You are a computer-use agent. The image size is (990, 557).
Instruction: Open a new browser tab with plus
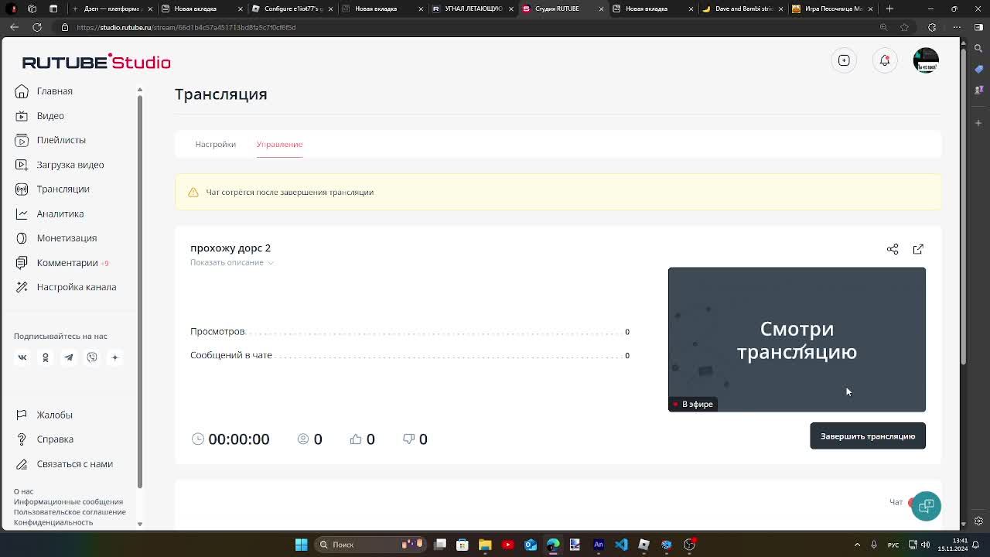point(889,9)
